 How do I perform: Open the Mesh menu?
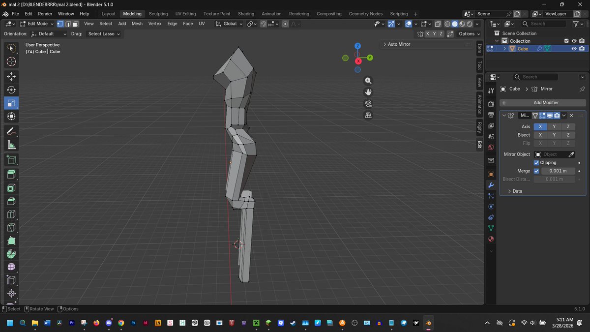click(137, 24)
